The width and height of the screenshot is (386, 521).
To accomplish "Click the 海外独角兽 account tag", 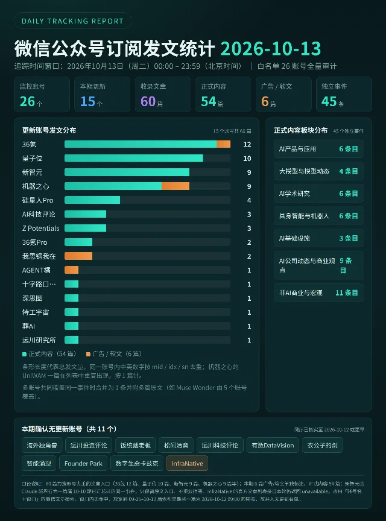I will coord(42,445).
